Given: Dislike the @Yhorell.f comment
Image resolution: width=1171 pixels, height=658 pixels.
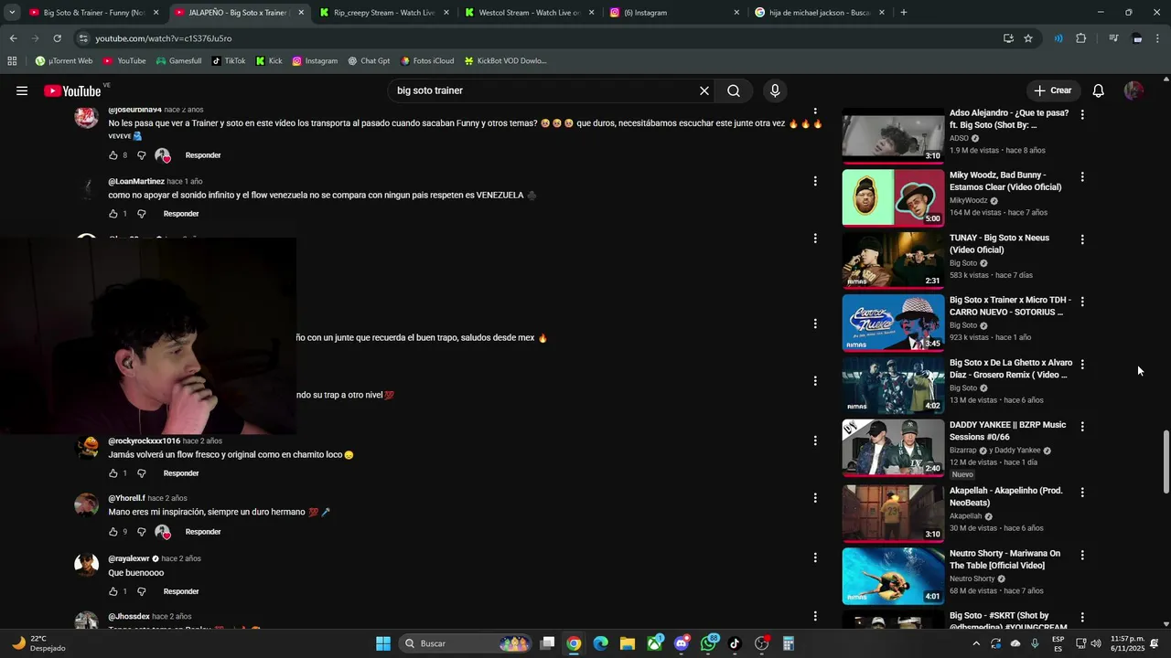Looking at the screenshot, I should click(x=141, y=532).
